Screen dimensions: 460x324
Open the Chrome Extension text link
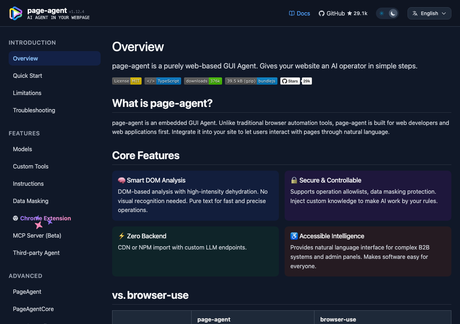tap(46, 218)
